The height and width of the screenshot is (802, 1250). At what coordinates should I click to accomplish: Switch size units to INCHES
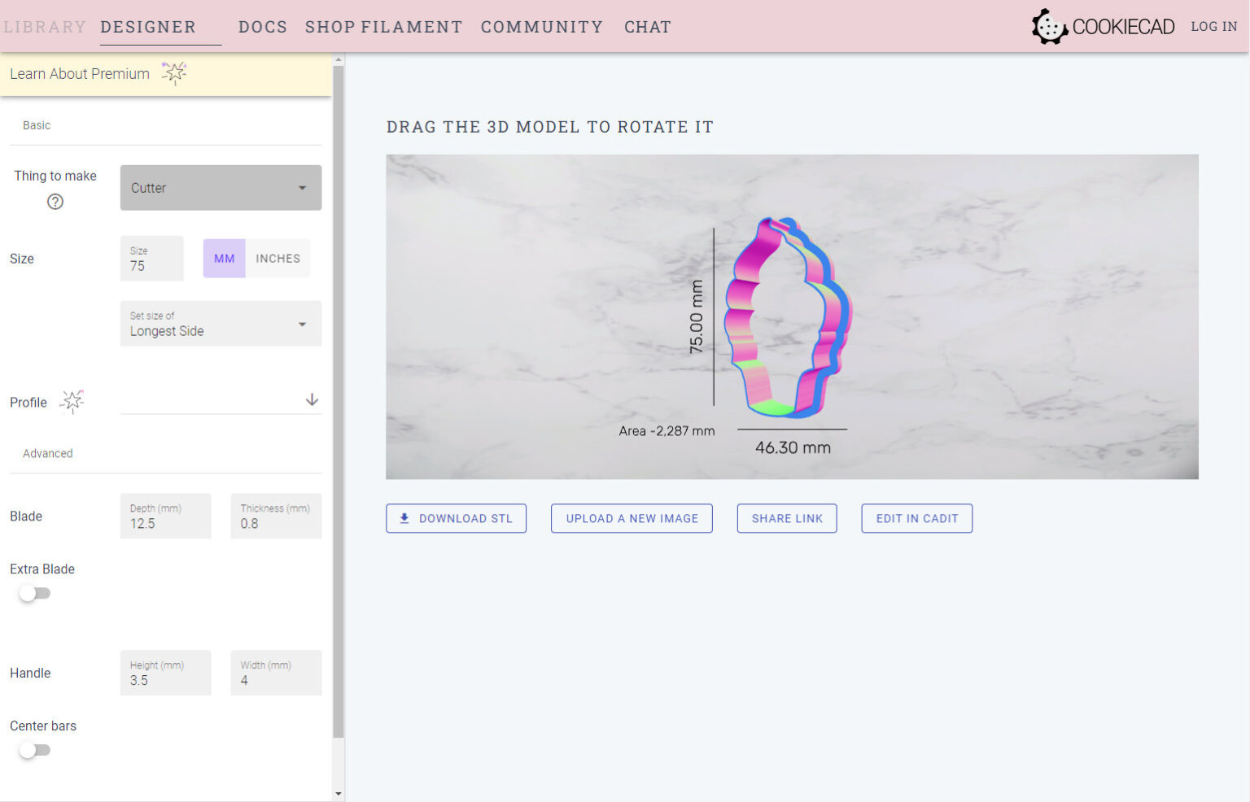(278, 259)
